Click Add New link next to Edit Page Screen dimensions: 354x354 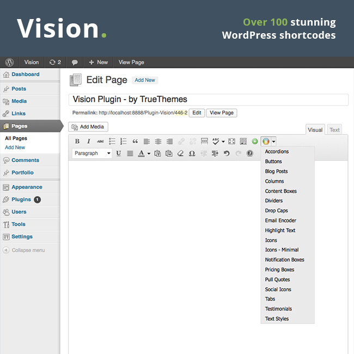click(x=145, y=80)
